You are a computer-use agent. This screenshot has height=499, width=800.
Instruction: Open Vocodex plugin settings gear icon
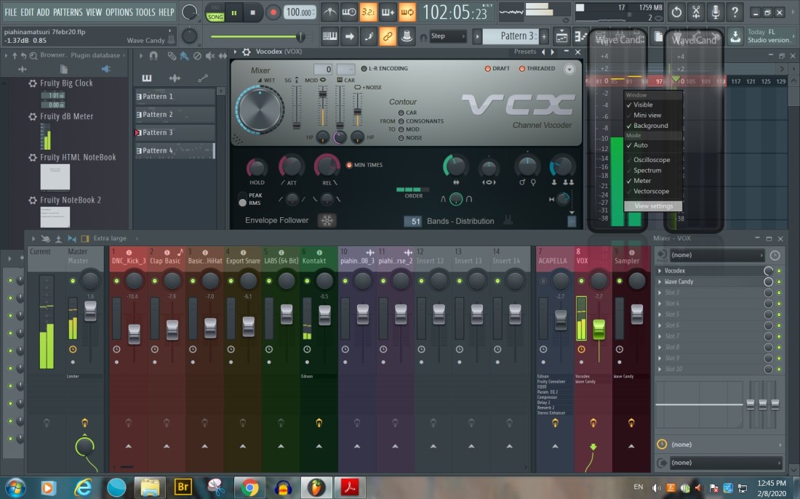click(247, 52)
